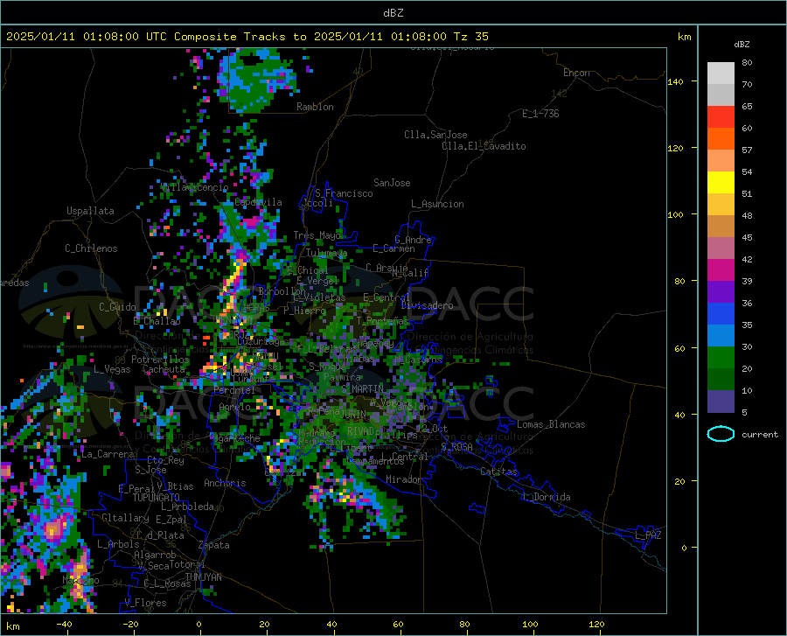Click the 'S_Francisco' map label
The height and width of the screenshot is (636, 787).
[x=344, y=193]
